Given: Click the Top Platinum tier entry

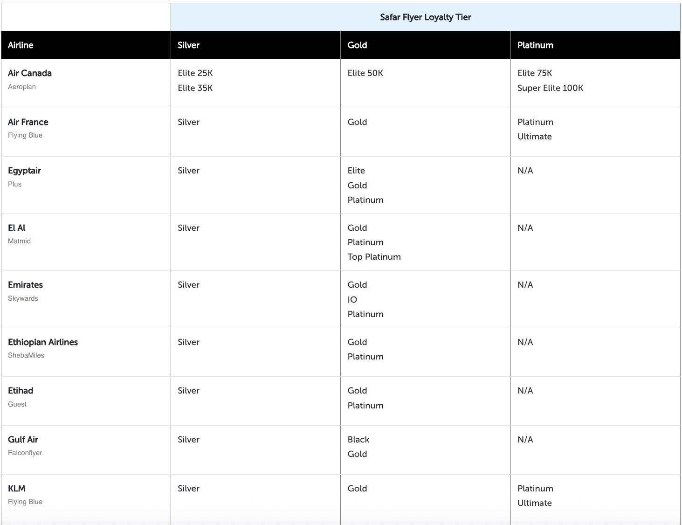Looking at the screenshot, I should 374,257.
